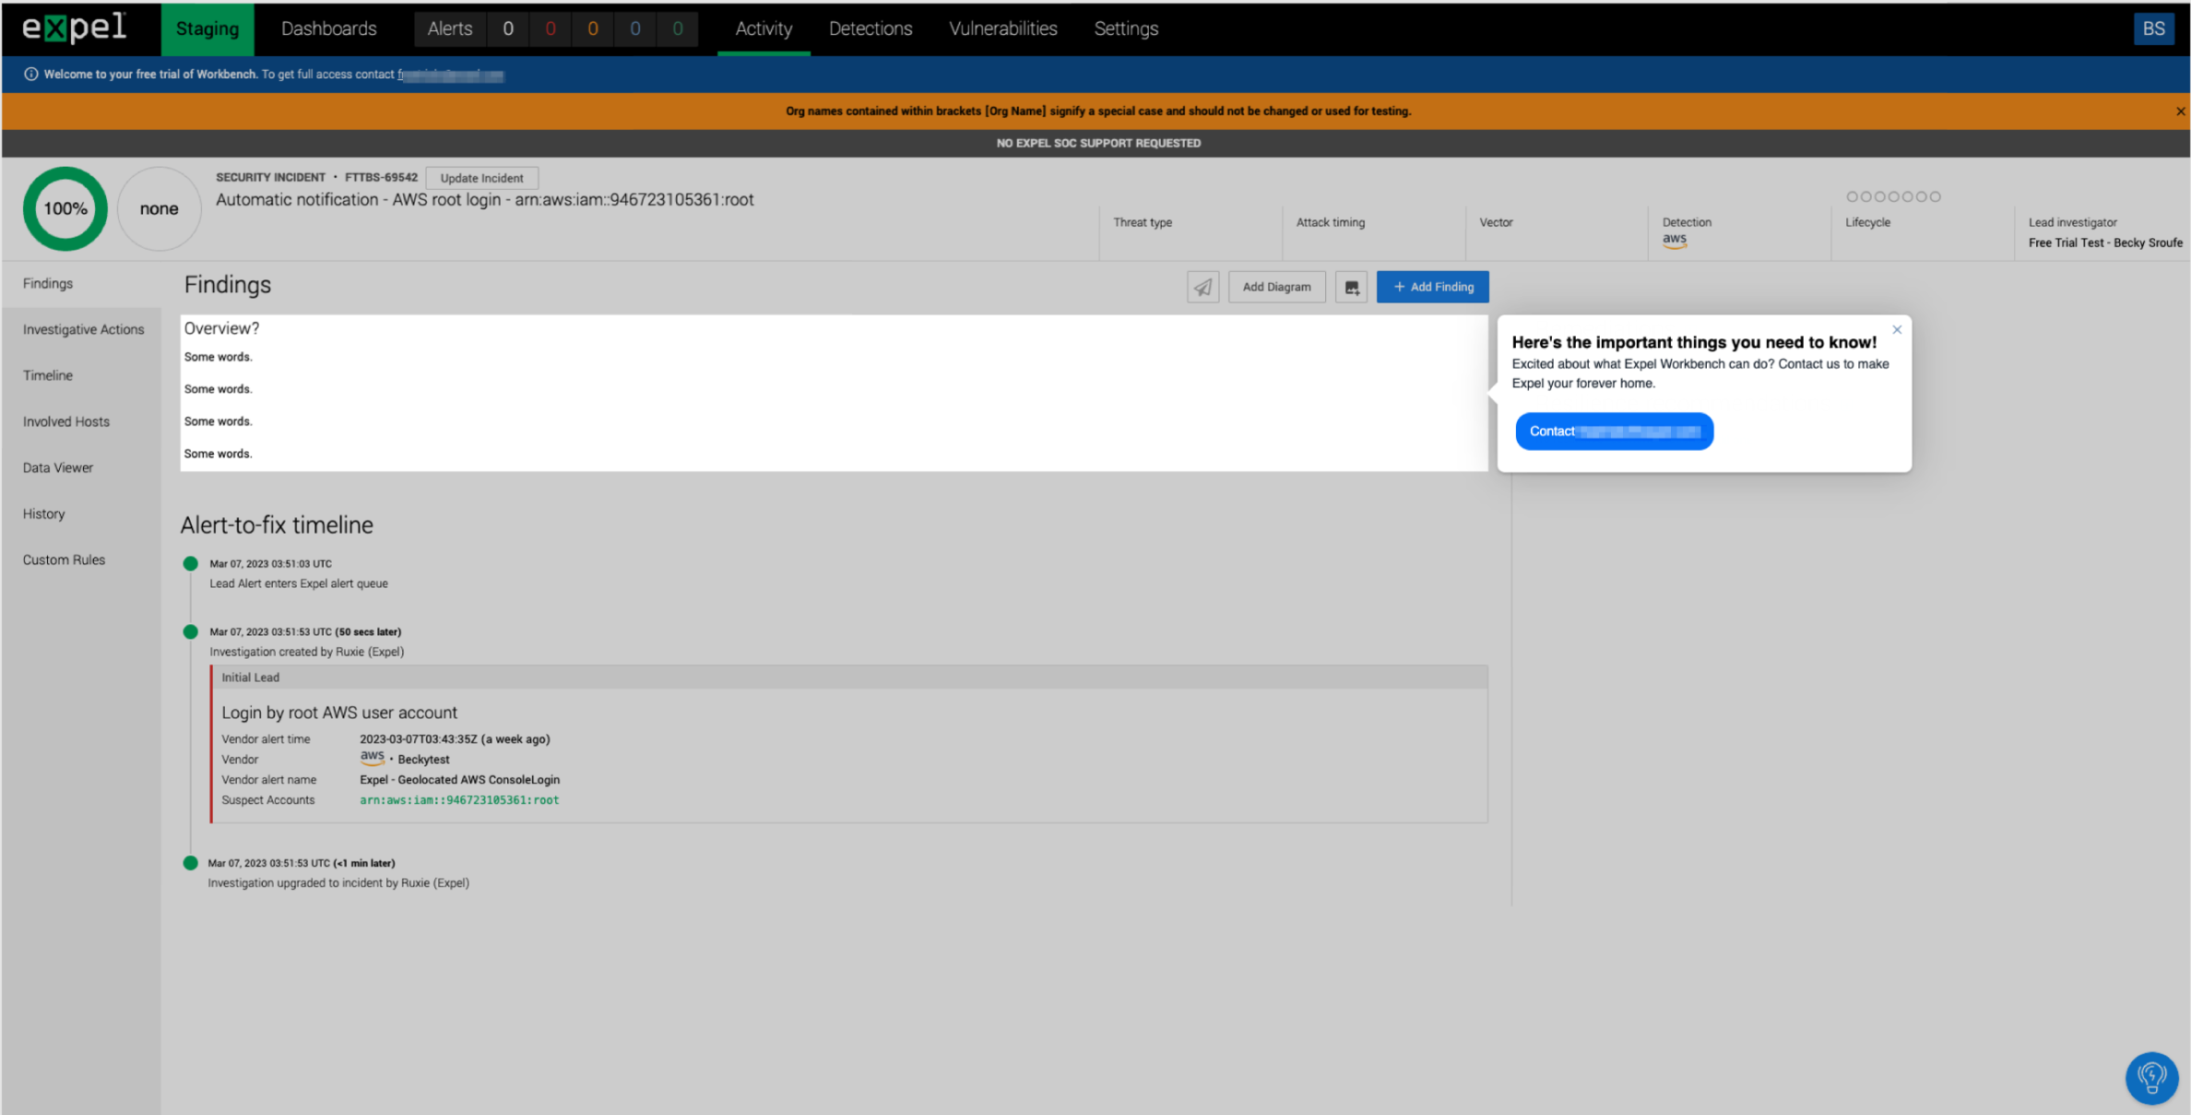Click the Investigation upgraded timeline marker

coord(190,863)
